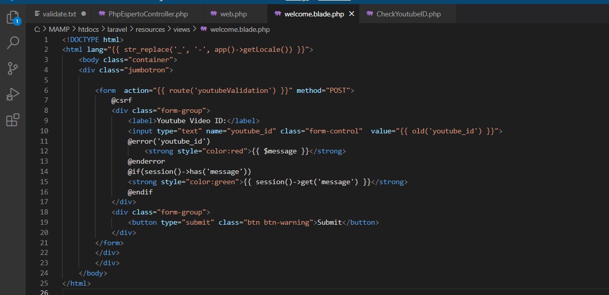The height and width of the screenshot is (295, 609).
Task: Click line number 6 in the gutter
Action: click(46, 90)
